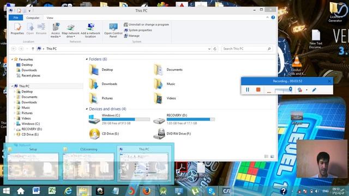Click the Properties ribbon icon

(17, 29)
